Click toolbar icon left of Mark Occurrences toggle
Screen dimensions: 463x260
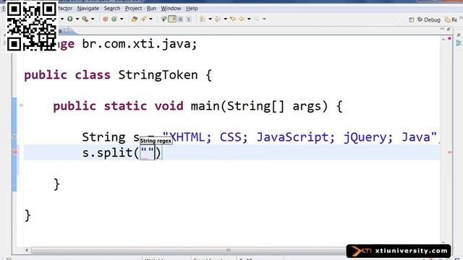click(163, 19)
